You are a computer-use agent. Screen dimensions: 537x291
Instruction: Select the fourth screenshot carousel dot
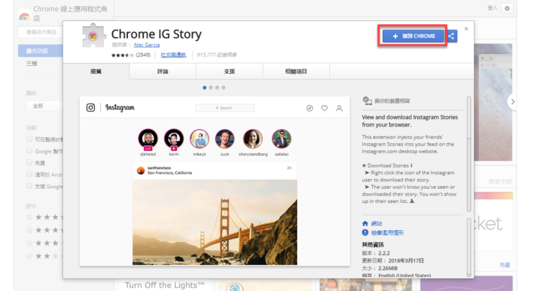(x=223, y=88)
